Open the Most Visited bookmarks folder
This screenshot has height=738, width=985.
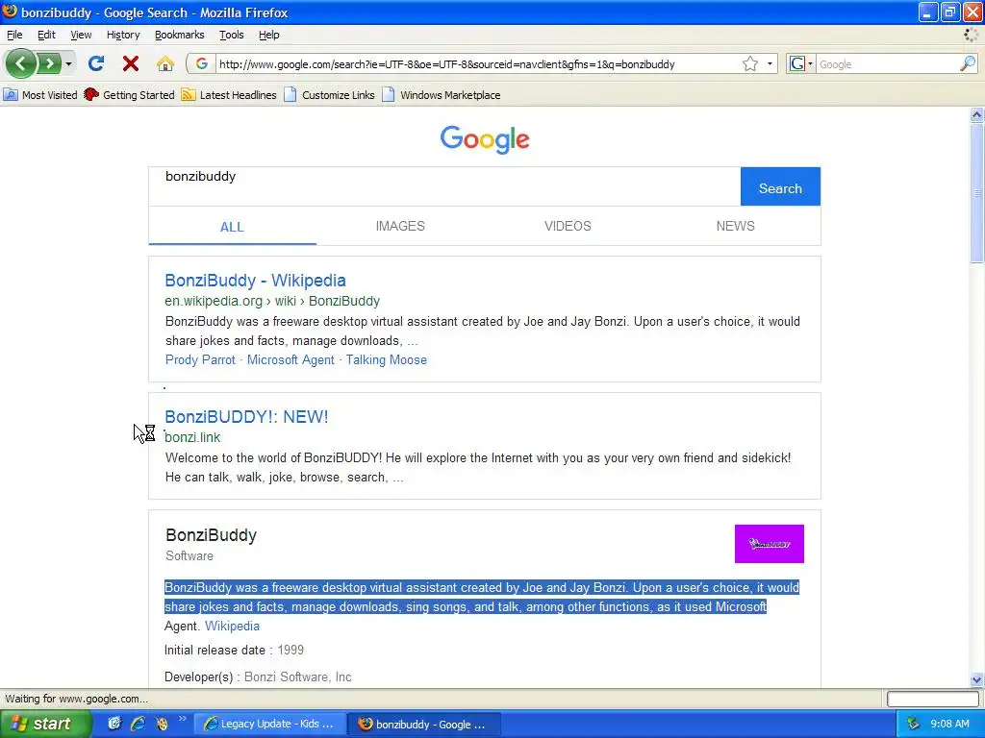pos(40,95)
